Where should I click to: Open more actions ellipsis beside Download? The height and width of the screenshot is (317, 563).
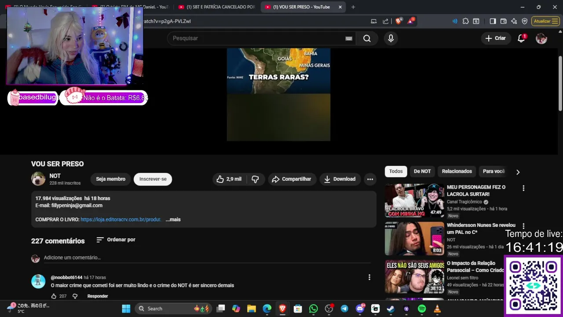tap(370, 179)
